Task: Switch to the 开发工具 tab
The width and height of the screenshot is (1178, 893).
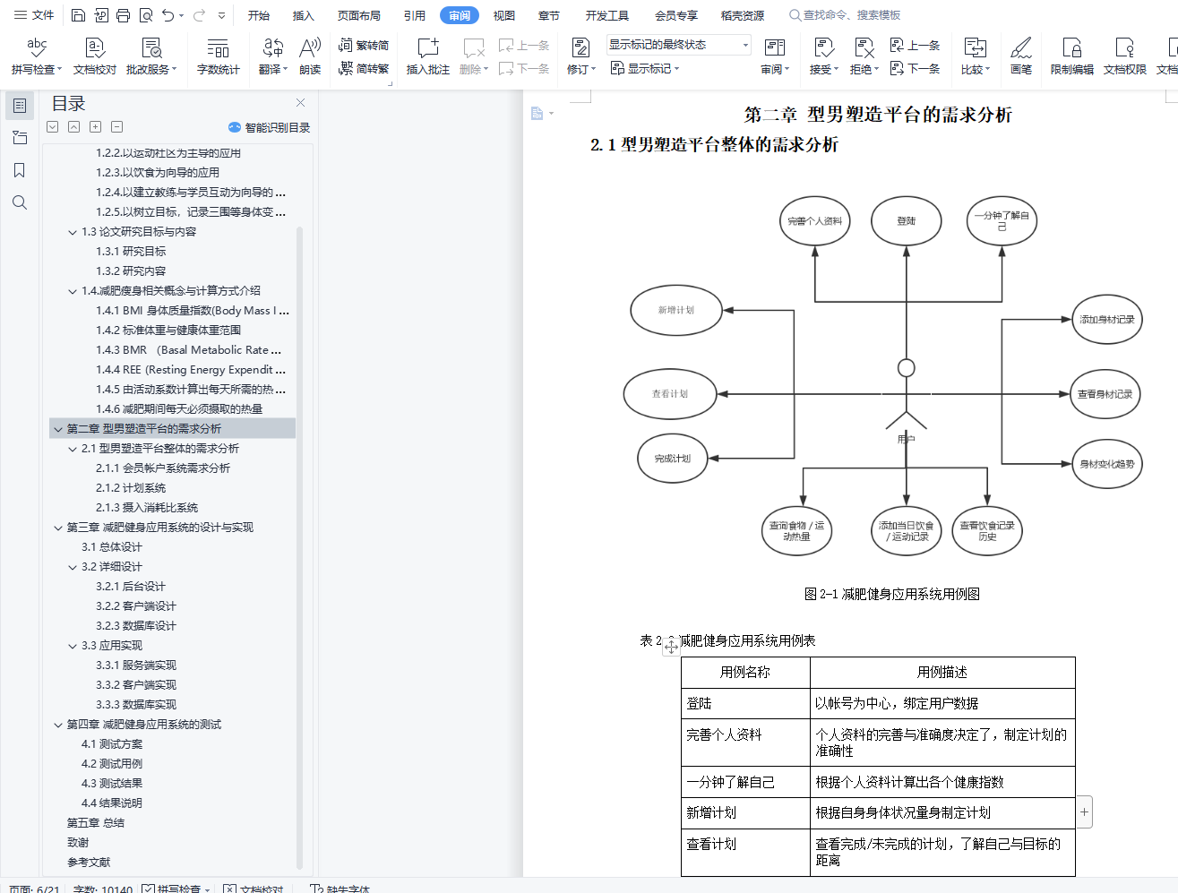Action: pyautogui.click(x=607, y=15)
